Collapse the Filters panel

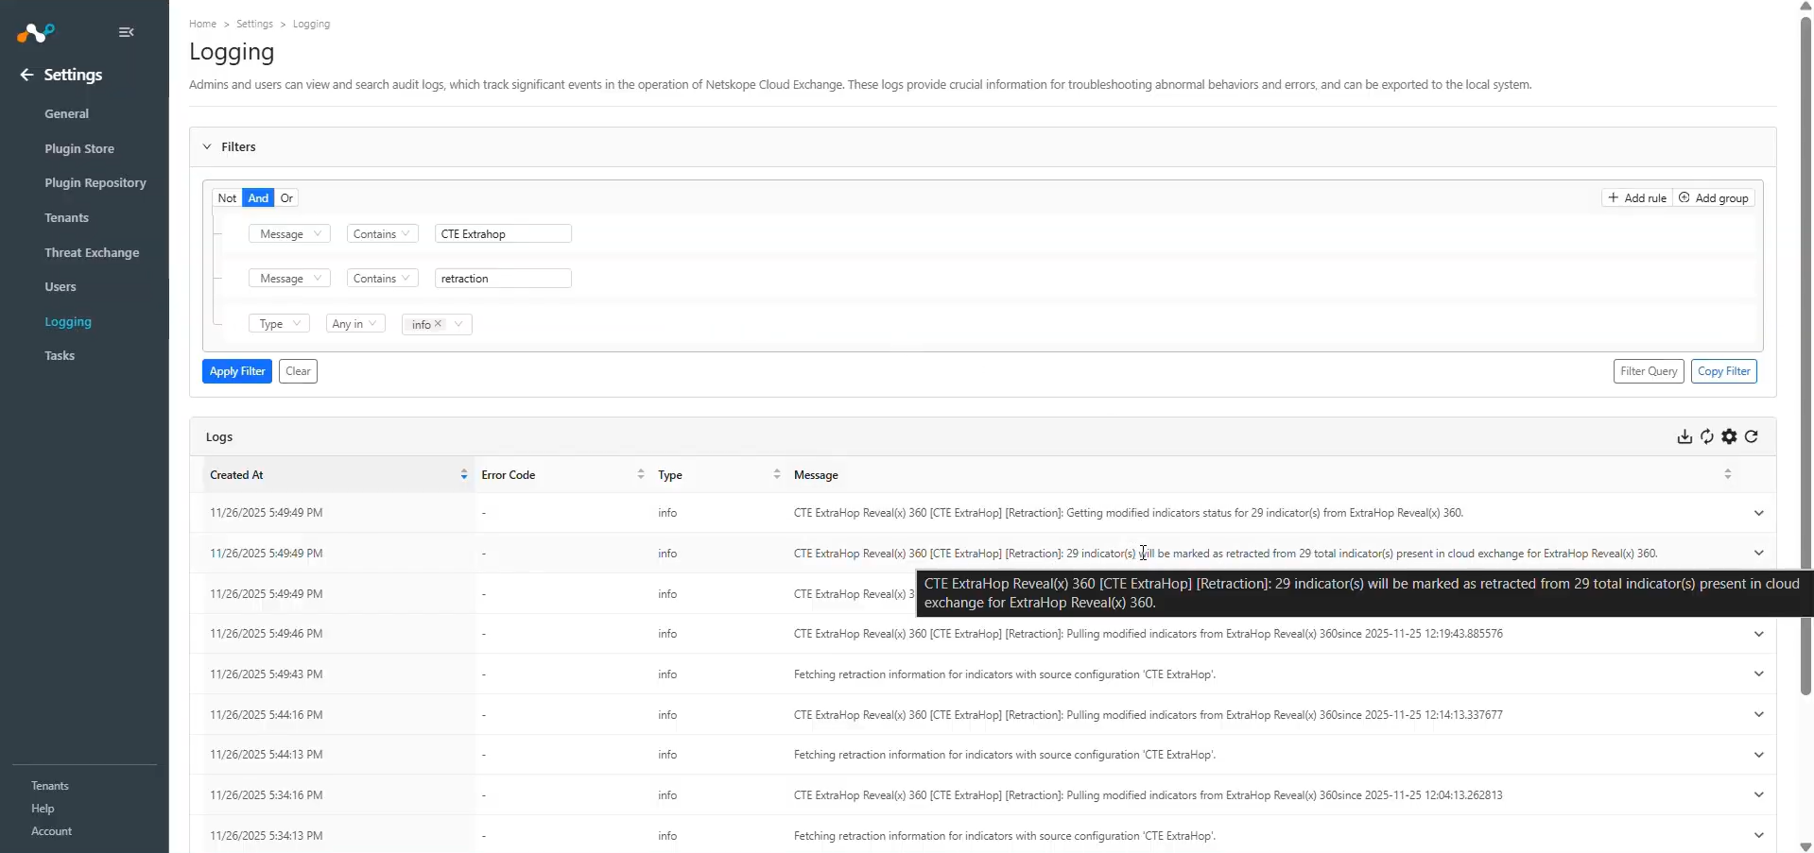click(207, 147)
